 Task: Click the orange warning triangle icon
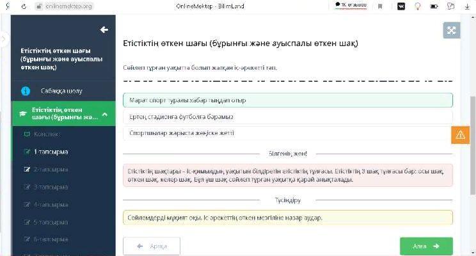click(460, 134)
